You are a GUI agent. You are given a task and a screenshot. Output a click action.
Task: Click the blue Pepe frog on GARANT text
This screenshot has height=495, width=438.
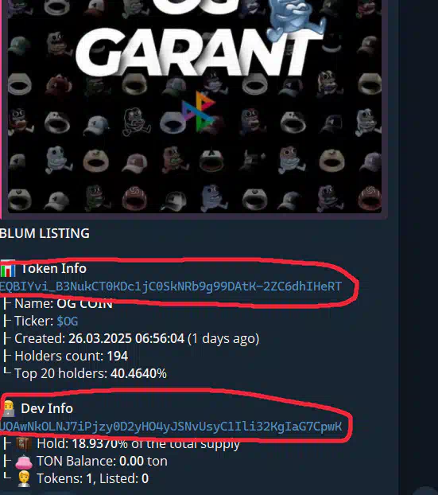(x=293, y=19)
